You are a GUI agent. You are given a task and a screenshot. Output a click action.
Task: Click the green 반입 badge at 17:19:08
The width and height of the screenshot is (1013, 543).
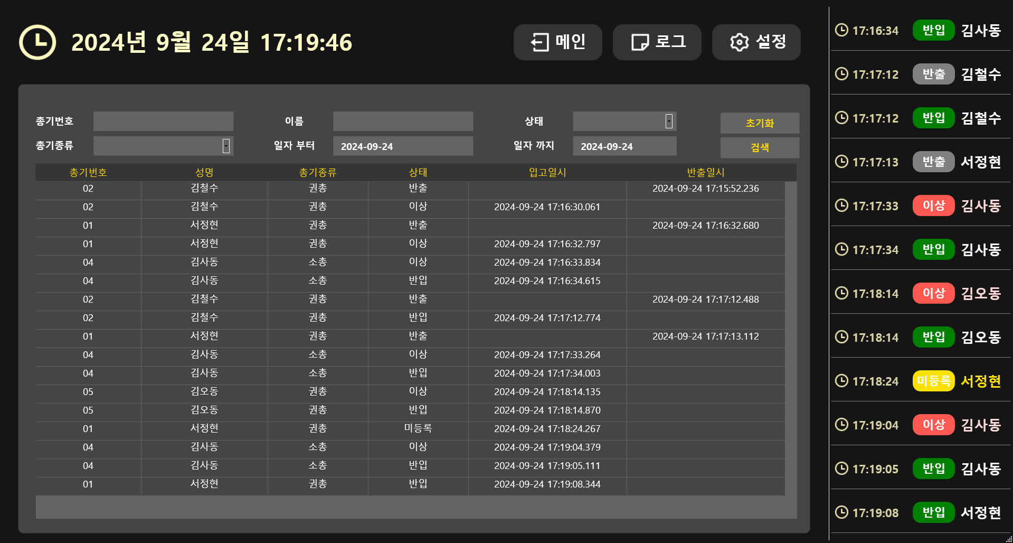click(933, 512)
